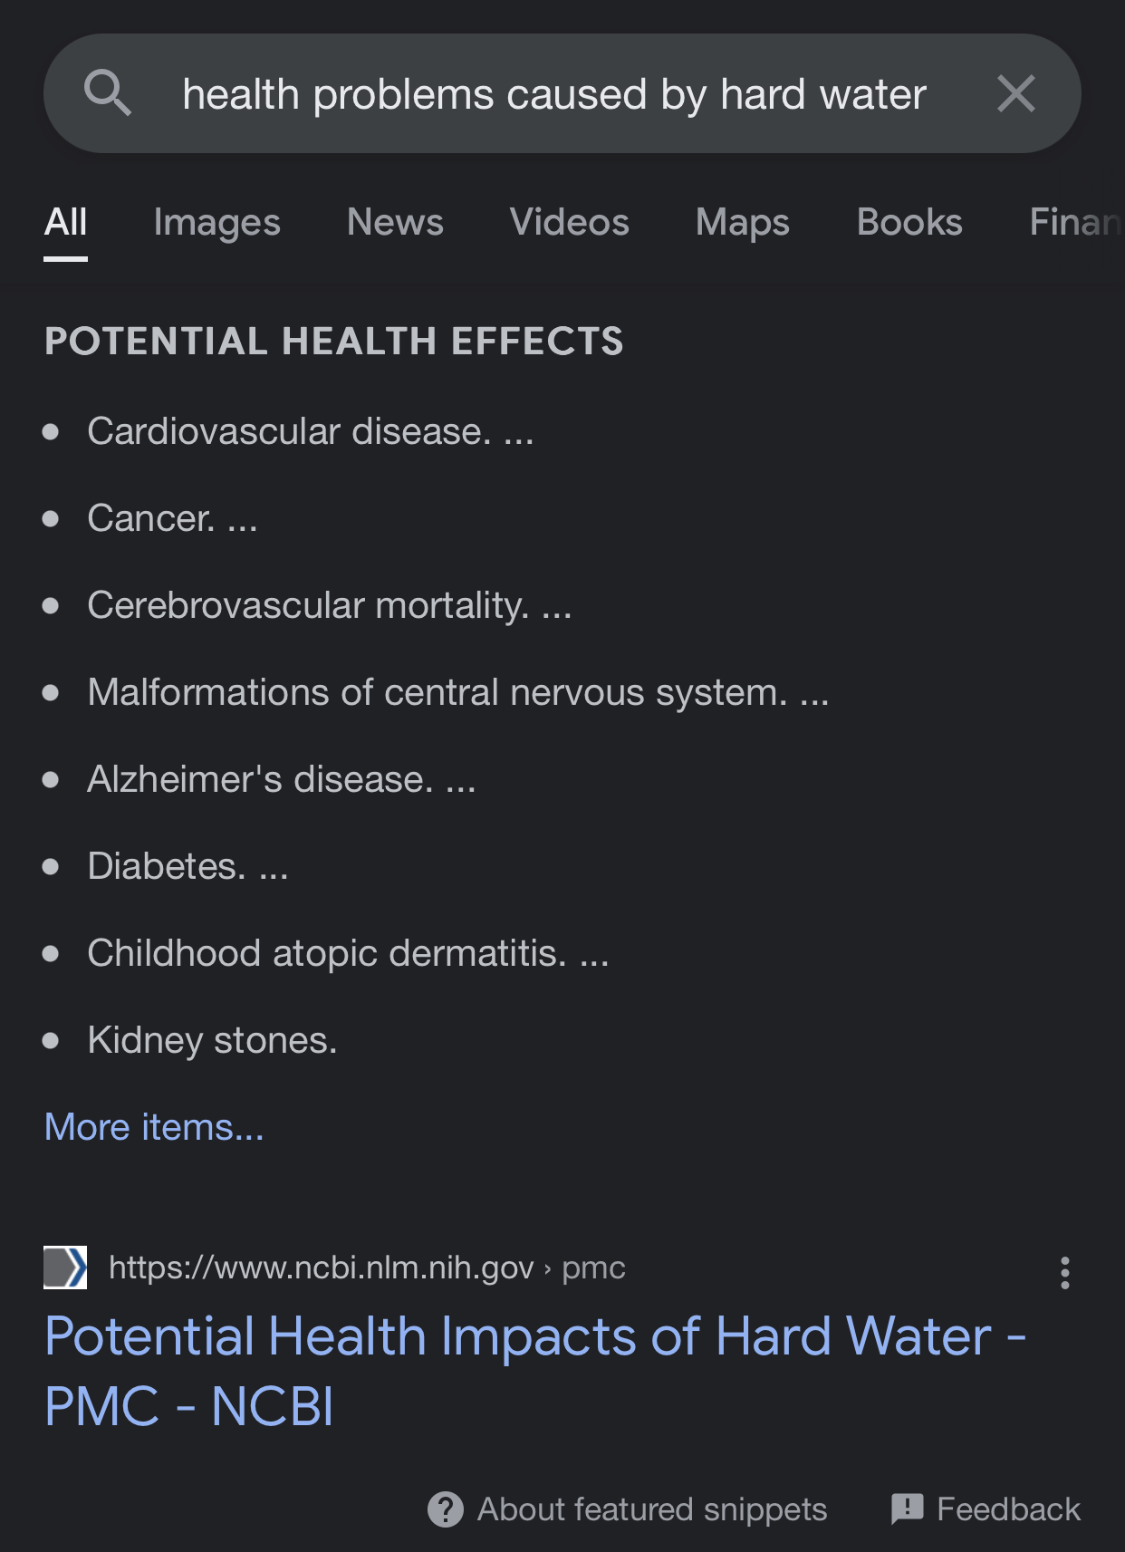Expand the More items link
Screen dimensions: 1125x1552
point(154,1127)
